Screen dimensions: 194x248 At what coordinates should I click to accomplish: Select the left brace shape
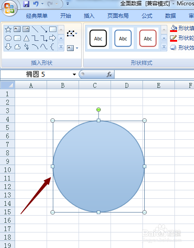tap(52, 47)
